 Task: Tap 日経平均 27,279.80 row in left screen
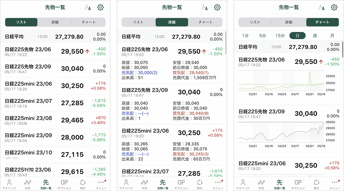tap(55, 37)
